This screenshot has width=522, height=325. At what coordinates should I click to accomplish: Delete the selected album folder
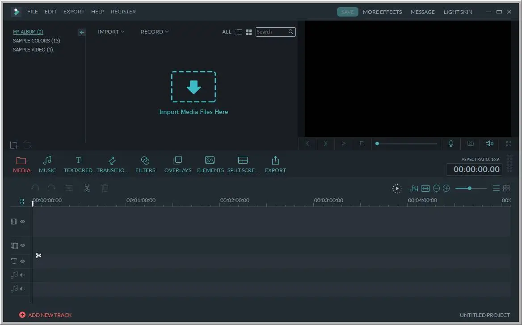[28, 145]
